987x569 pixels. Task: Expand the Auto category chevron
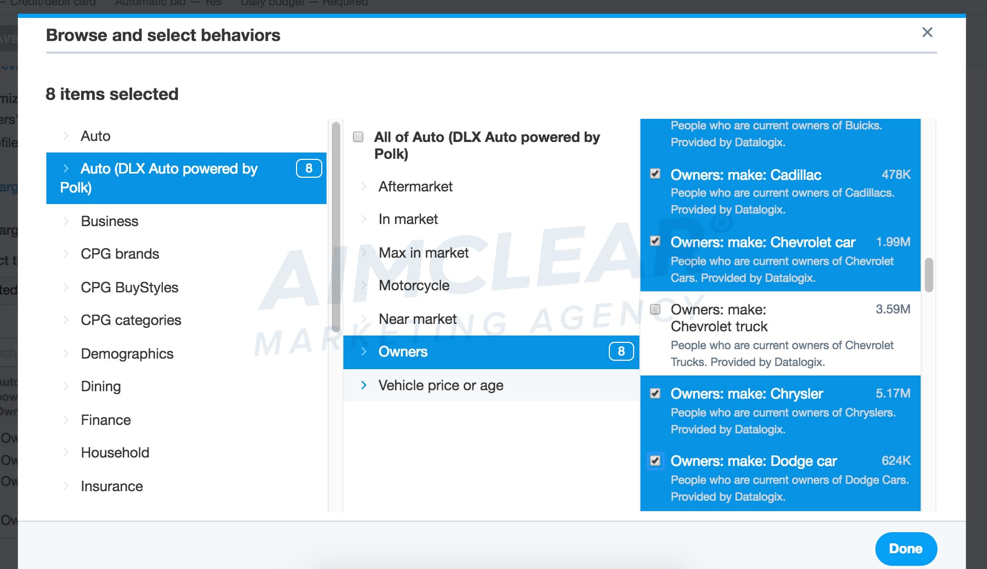(66, 136)
